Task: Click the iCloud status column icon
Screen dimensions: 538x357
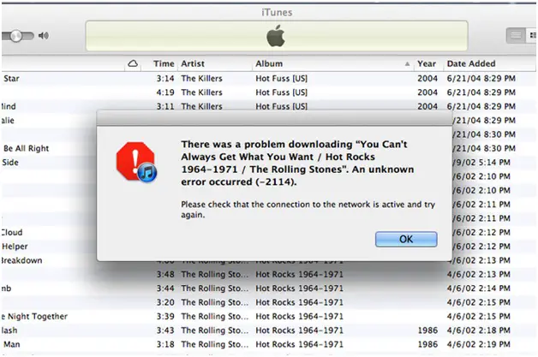Action: click(x=133, y=64)
